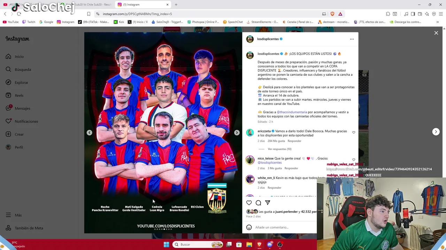Reply to nico_teisse's comment
This screenshot has width=446, height=250.
(x=291, y=168)
